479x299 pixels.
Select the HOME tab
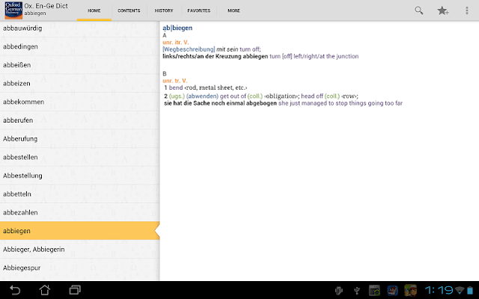pos(94,10)
